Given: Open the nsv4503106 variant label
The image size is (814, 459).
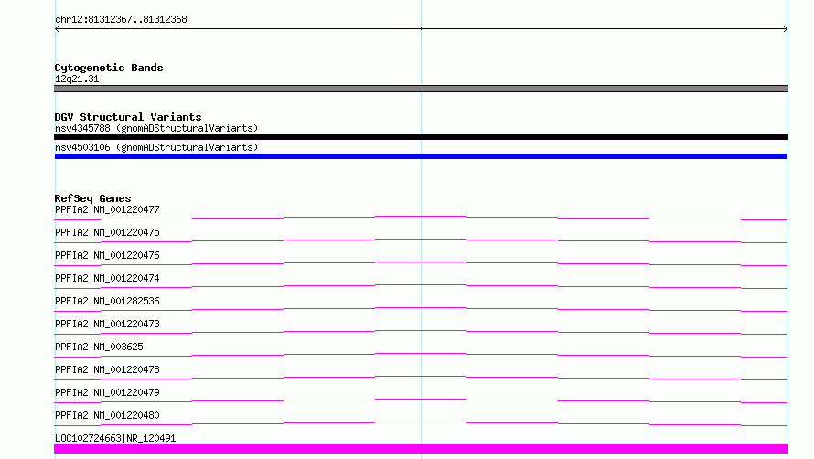Looking at the screenshot, I should click(156, 147).
